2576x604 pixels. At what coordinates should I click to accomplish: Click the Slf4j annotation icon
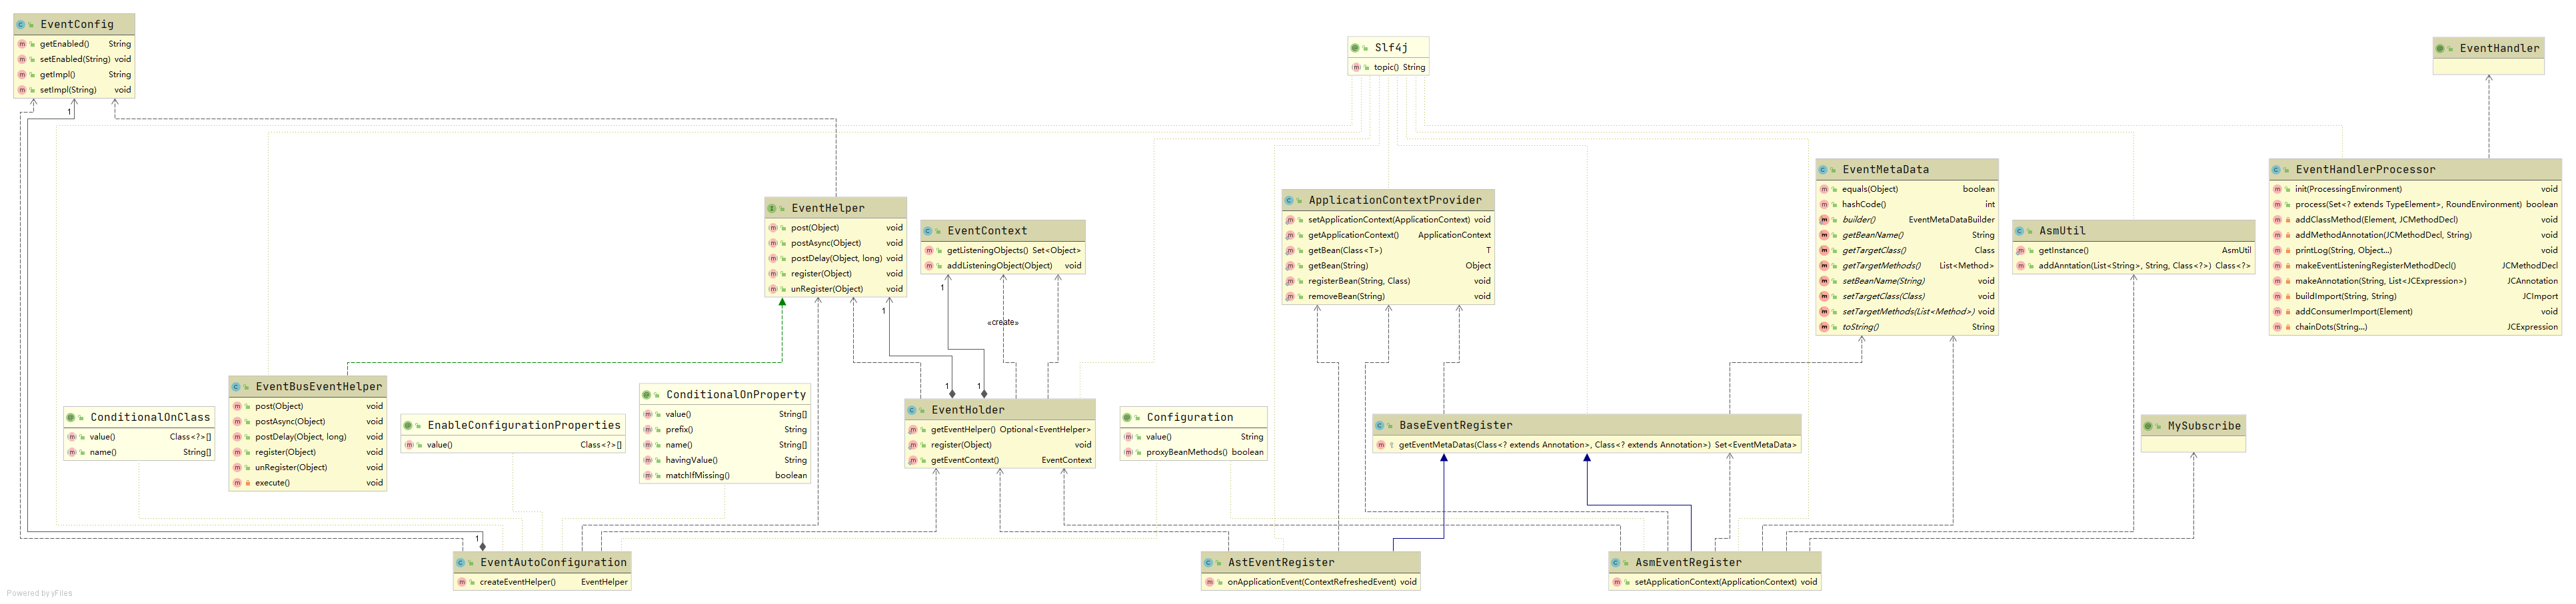tap(1355, 48)
